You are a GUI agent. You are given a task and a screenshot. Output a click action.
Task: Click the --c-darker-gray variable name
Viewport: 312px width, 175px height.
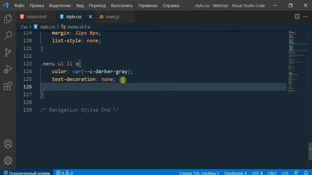(x=106, y=71)
